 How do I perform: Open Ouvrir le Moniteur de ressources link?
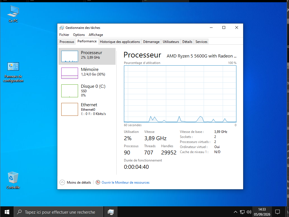[x=126, y=183]
